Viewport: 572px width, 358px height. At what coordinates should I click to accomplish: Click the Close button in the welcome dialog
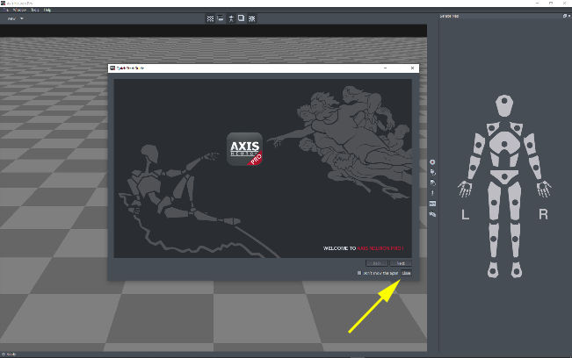tap(406, 273)
